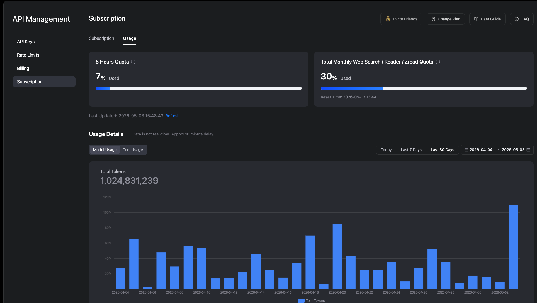This screenshot has width=537, height=303.
Task: Click the FAQ question mark icon
Action: (x=517, y=19)
